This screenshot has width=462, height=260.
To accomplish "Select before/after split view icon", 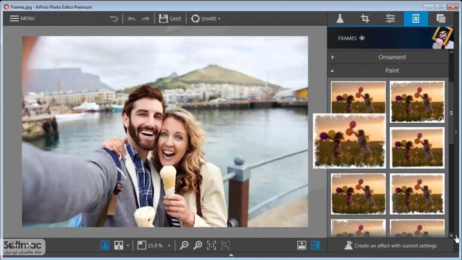I will [x=119, y=245].
